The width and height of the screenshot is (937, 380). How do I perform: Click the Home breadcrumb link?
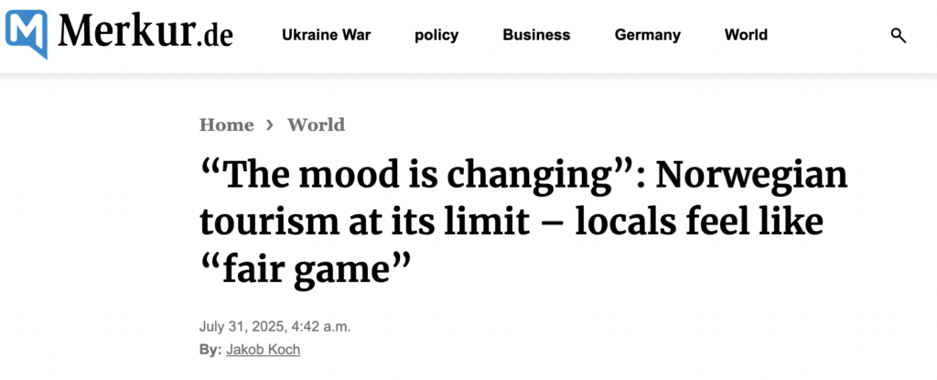pos(227,125)
